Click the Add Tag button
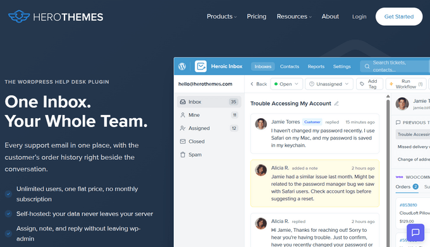 [x=369, y=84]
